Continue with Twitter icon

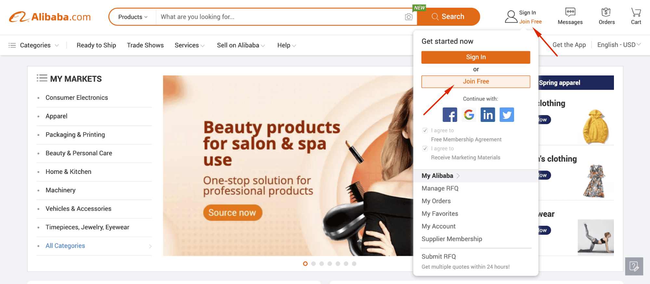point(507,115)
